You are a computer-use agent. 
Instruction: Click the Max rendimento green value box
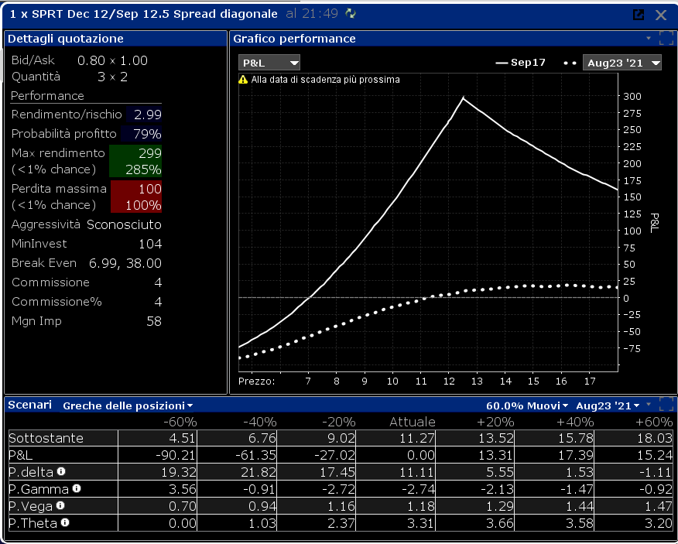pos(135,161)
